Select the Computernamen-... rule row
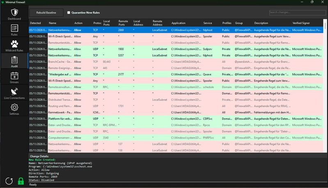 click(176, 138)
